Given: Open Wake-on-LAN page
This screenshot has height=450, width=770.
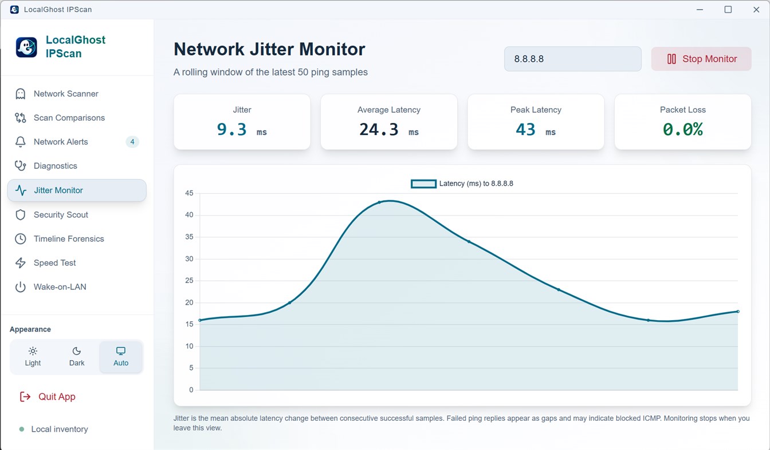Looking at the screenshot, I should point(77,287).
